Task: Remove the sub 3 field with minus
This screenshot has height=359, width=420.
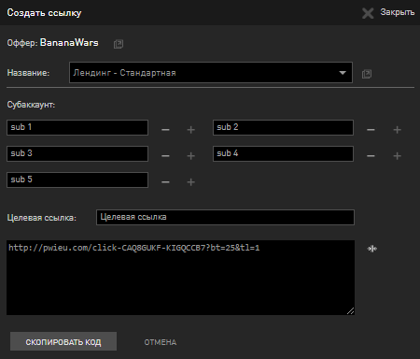Action: [x=165, y=155]
